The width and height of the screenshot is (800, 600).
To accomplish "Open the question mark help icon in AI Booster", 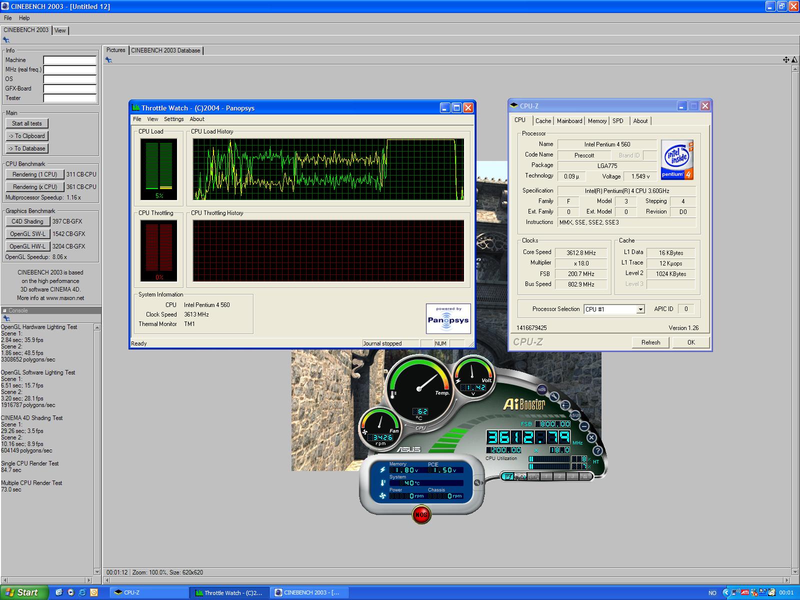I will coord(597,450).
